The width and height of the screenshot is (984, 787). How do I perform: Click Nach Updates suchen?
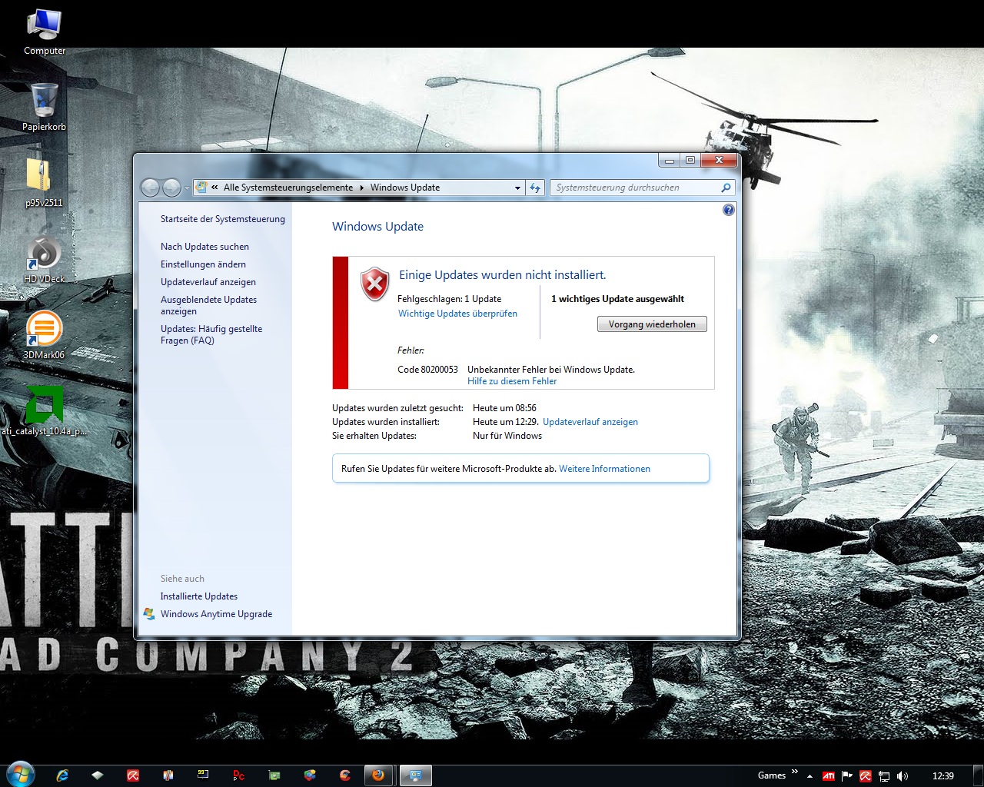(x=204, y=247)
